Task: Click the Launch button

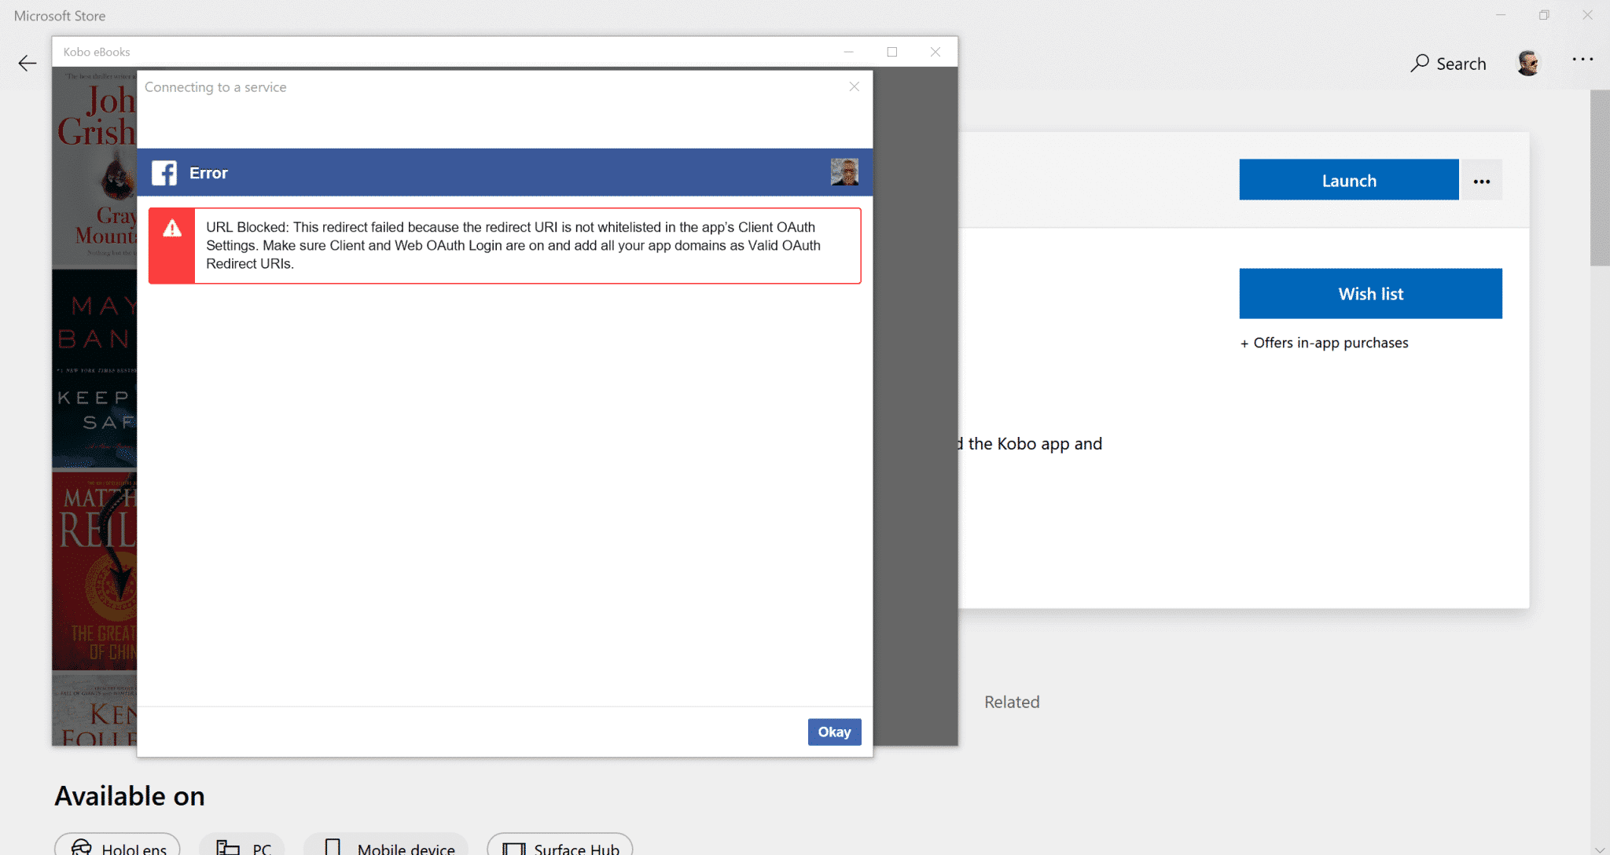Action: tap(1349, 180)
